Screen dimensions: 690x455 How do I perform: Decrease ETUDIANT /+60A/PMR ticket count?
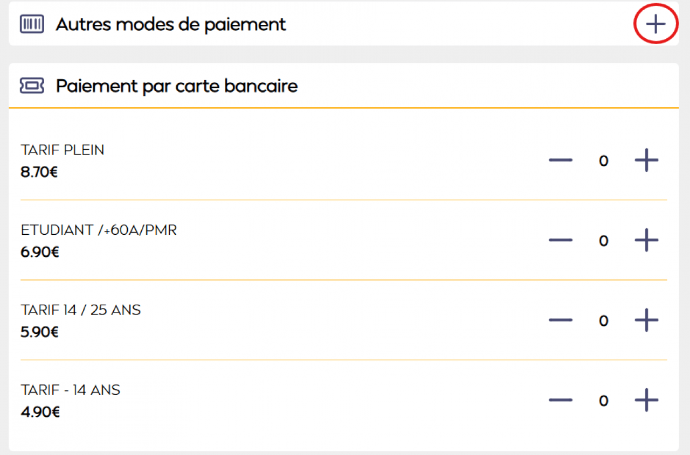tap(561, 240)
